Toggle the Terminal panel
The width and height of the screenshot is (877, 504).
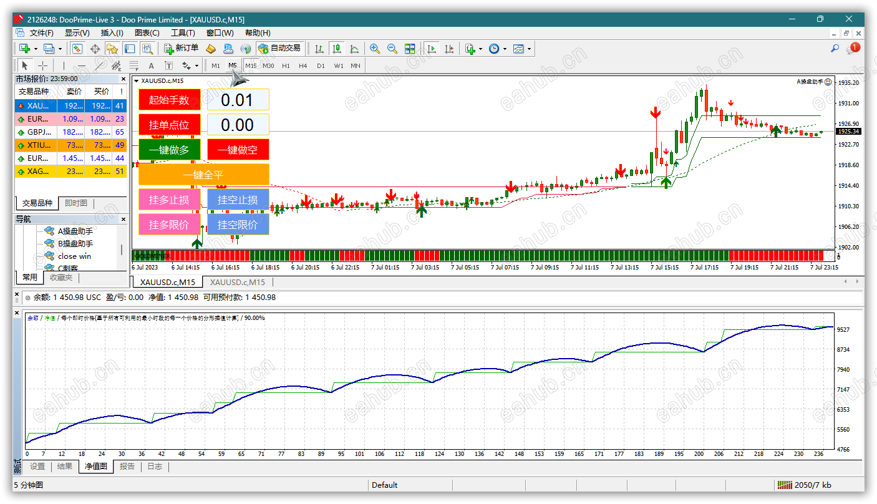click(x=130, y=48)
